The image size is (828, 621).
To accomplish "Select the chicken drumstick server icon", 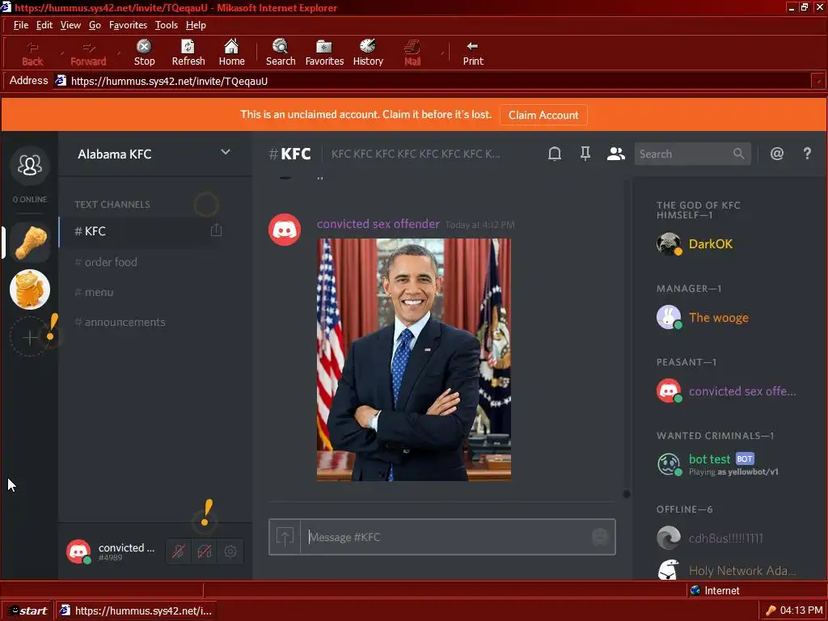I will (x=30, y=243).
